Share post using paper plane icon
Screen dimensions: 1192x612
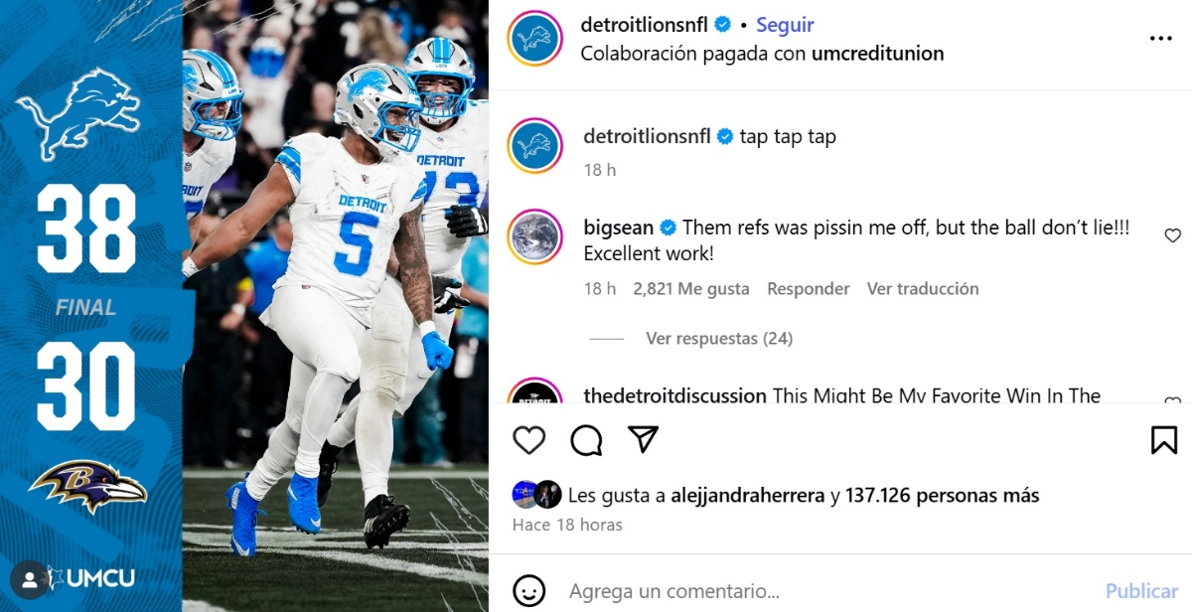644,439
